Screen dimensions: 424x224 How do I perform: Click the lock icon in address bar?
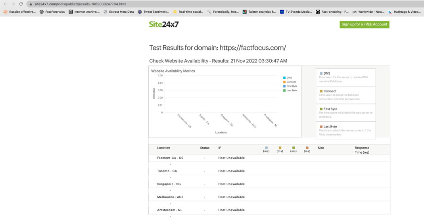pyautogui.click(x=31, y=4)
